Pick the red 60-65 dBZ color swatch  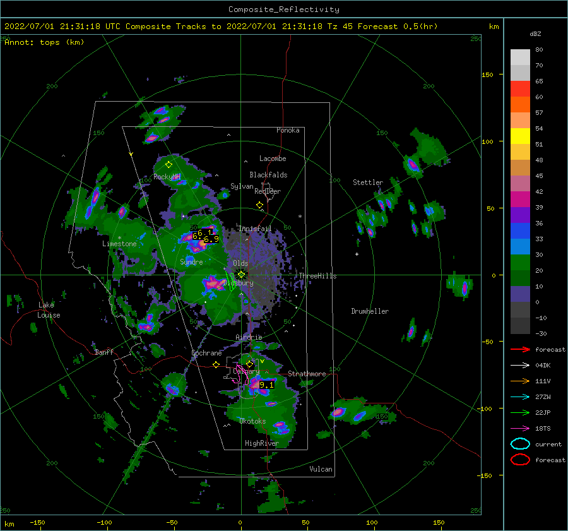[520, 89]
